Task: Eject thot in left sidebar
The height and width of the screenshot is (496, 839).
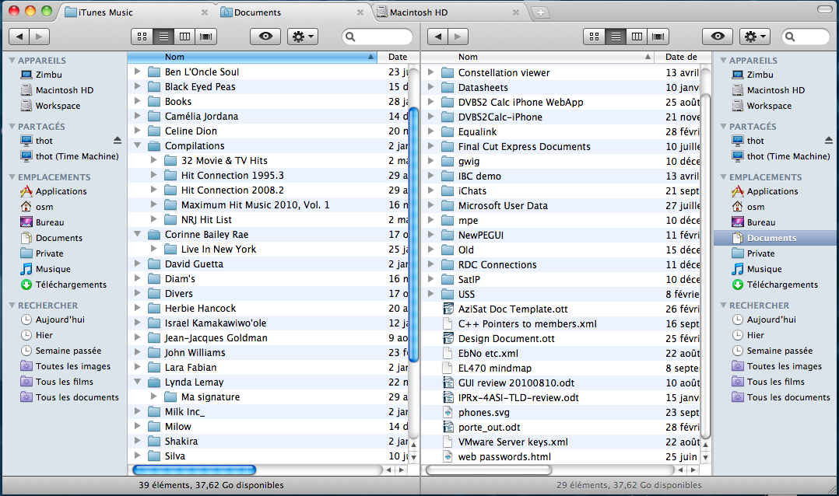Action: (118, 141)
